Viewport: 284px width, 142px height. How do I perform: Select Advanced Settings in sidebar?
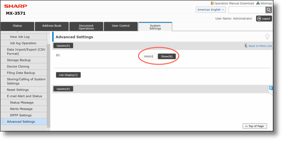pos(24,122)
